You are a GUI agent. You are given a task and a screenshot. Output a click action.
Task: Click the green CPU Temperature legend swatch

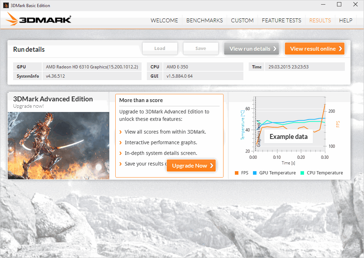302,173
